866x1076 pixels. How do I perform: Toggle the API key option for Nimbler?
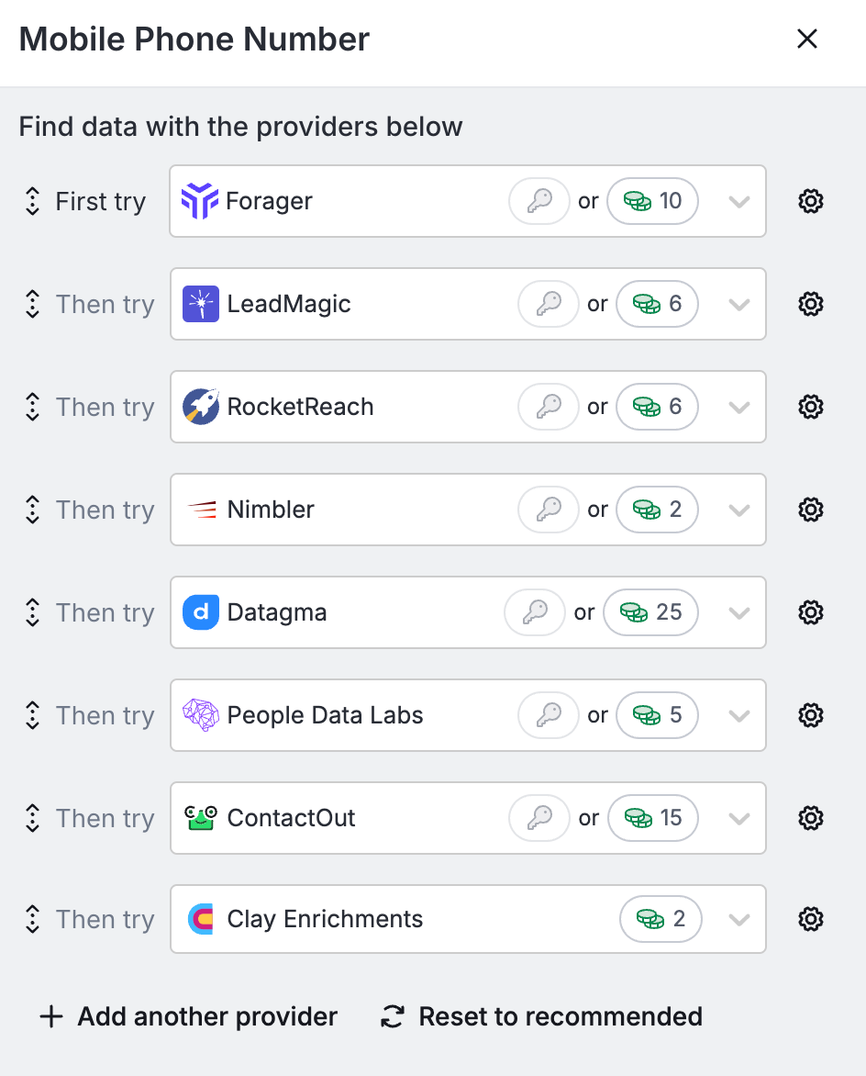point(549,510)
